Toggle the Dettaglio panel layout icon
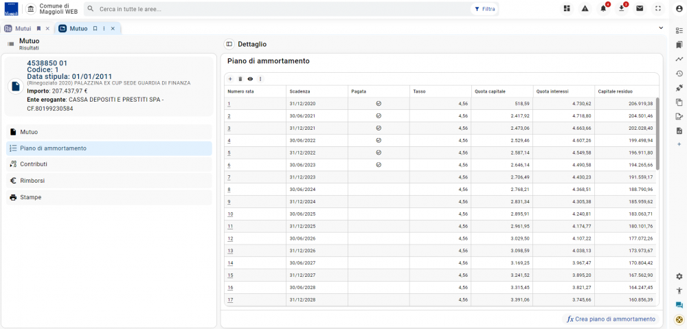The image size is (687, 329). pos(229,44)
